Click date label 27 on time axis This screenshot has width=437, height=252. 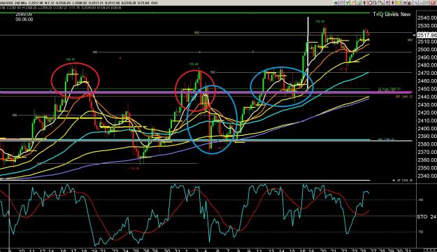(373, 250)
